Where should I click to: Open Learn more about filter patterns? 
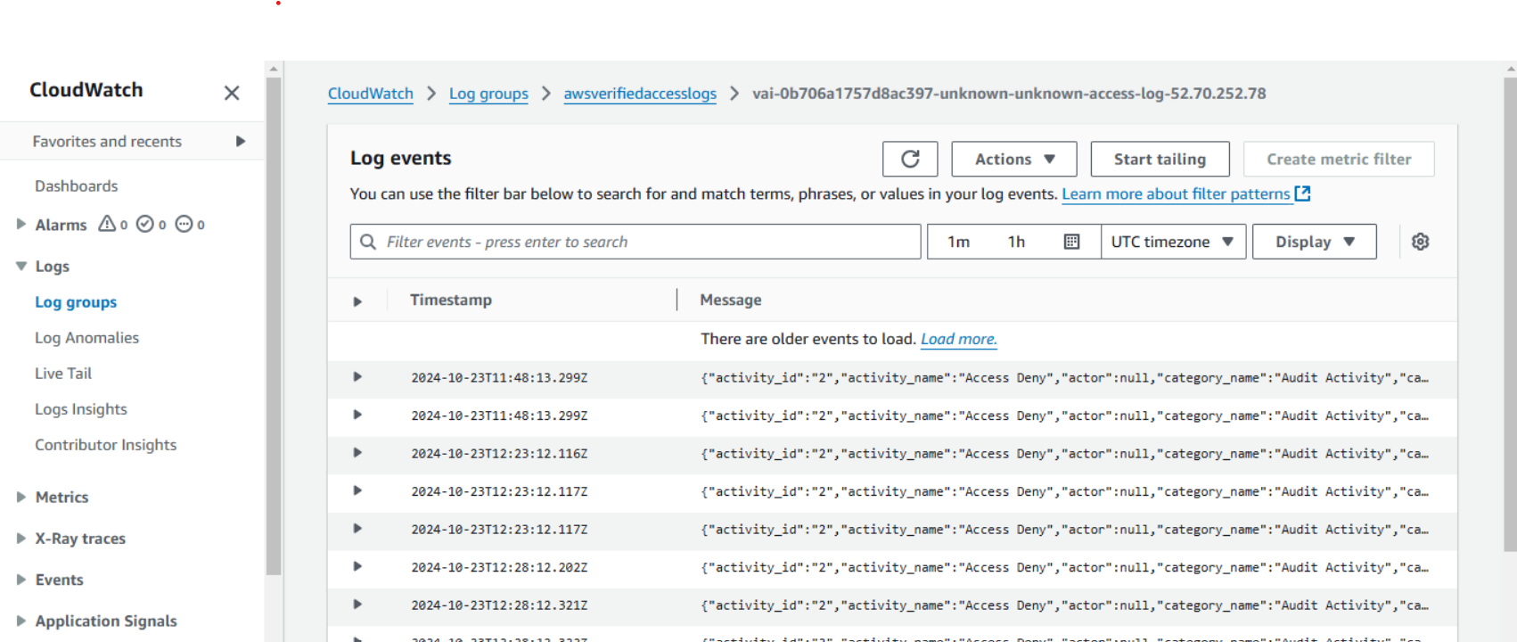(x=1176, y=193)
